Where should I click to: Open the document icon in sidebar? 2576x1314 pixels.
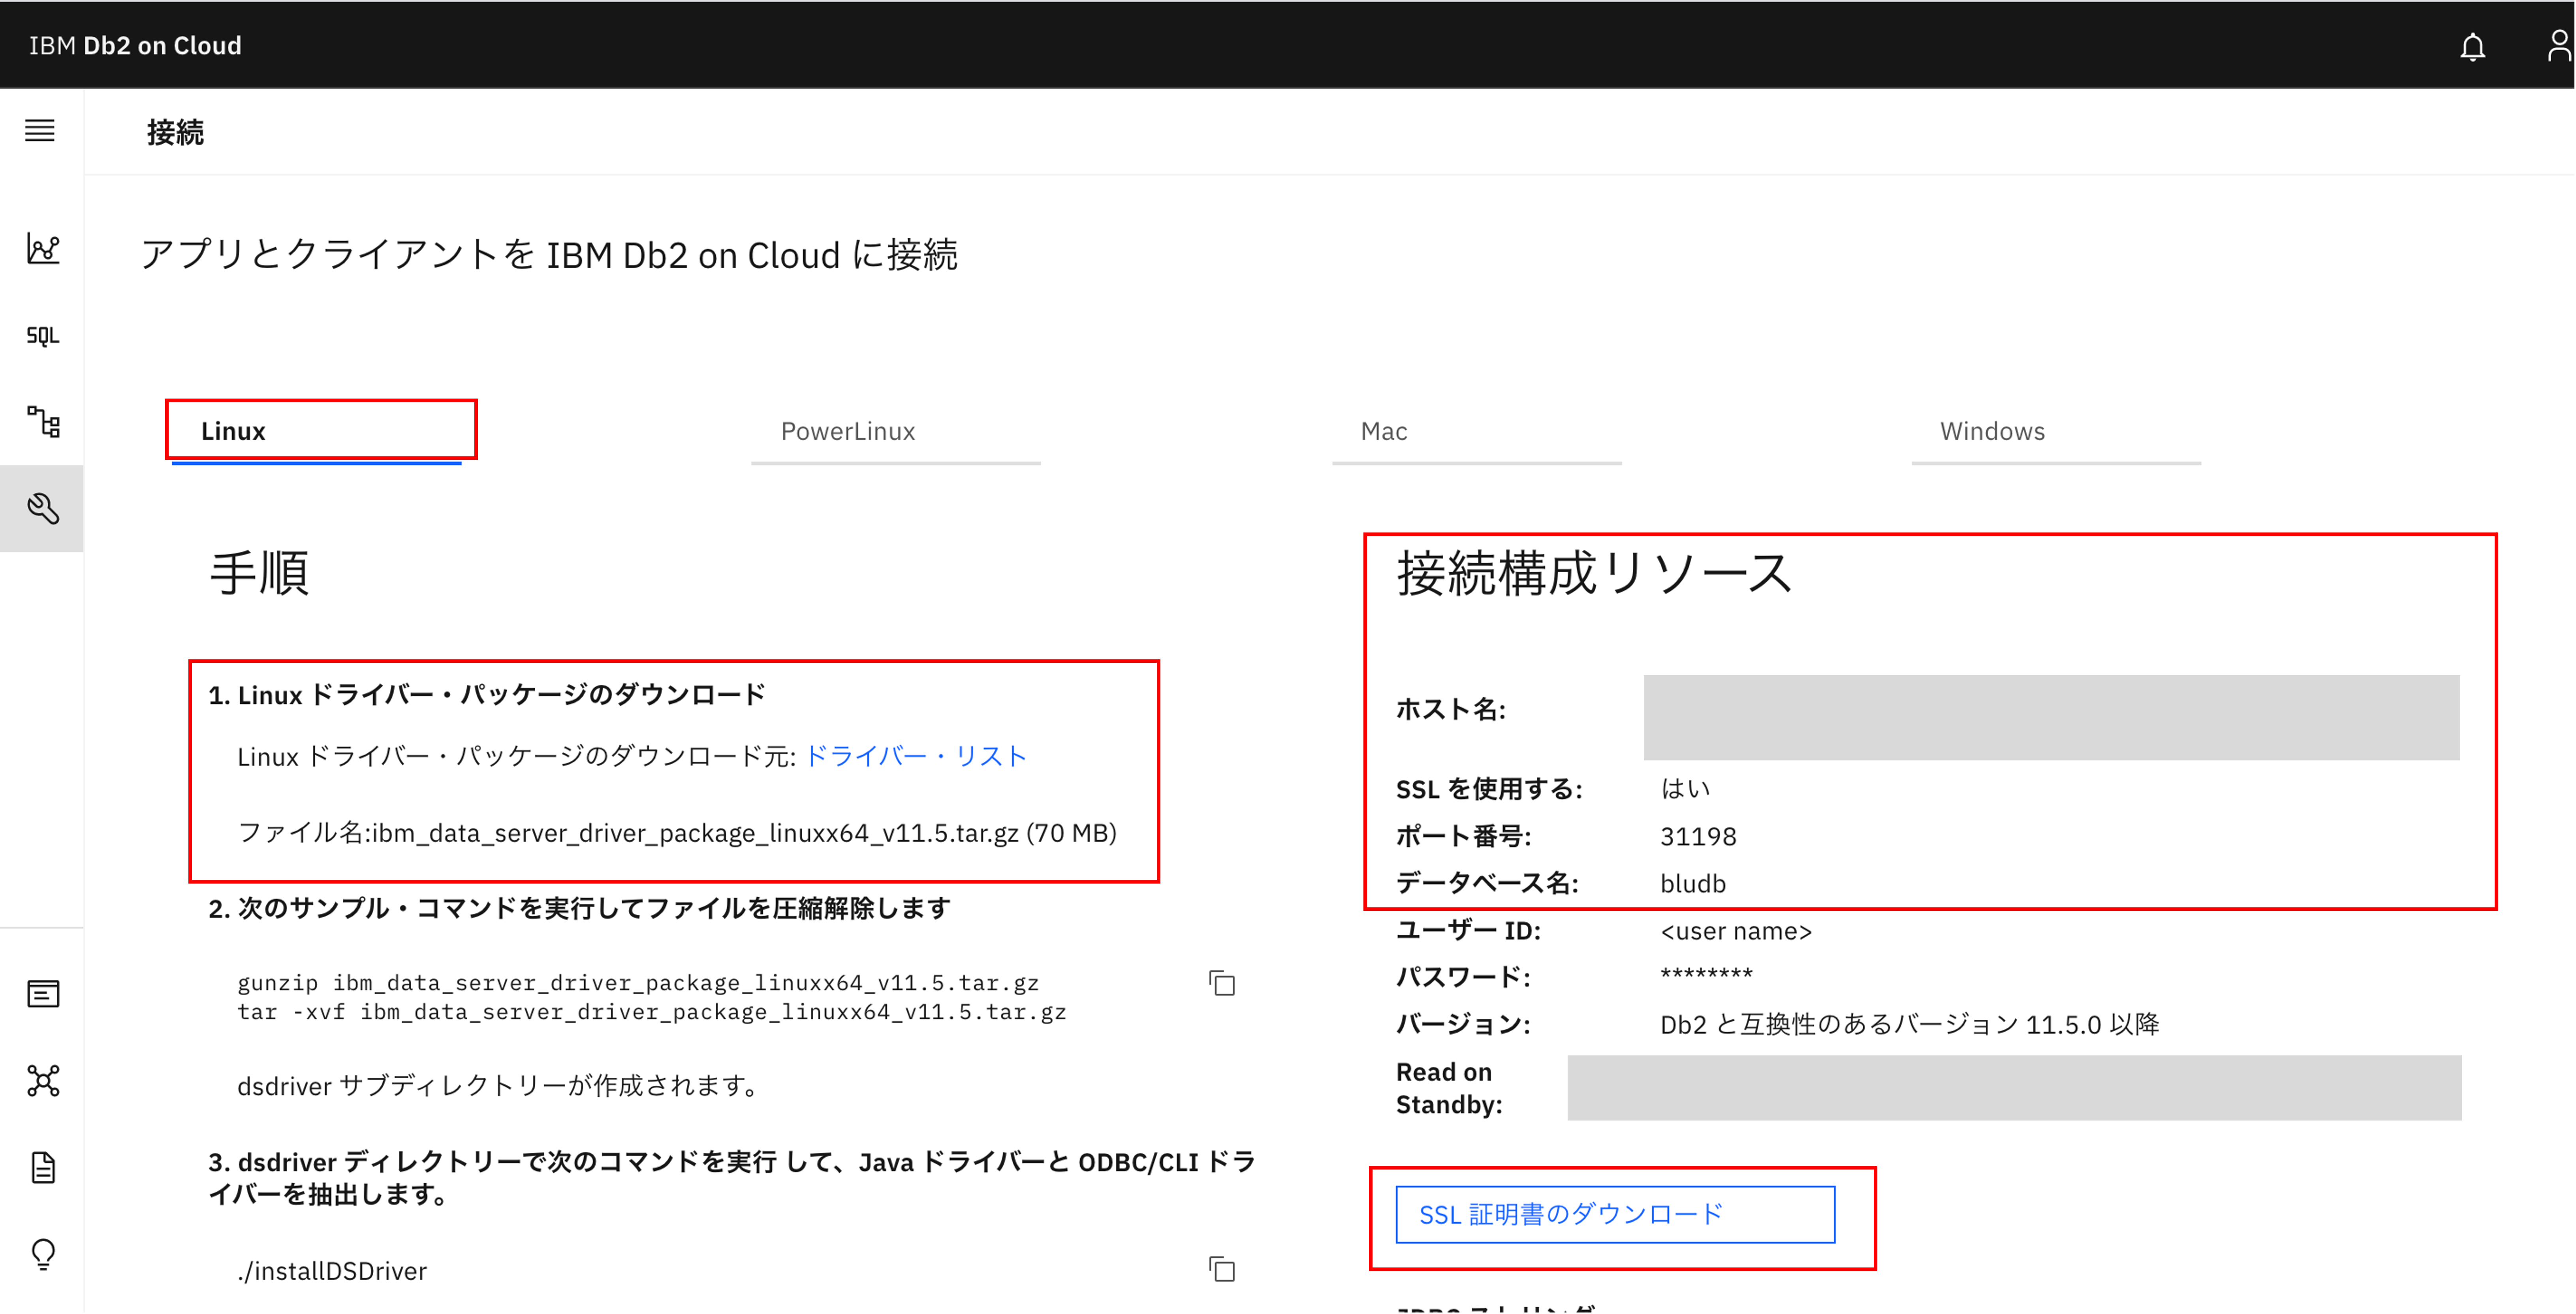(x=43, y=1168)
